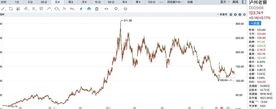
Task: Click the 换手 0.40% row
Action: point(257,62)
